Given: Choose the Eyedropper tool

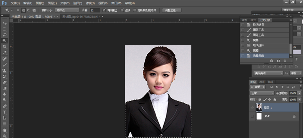Looking at the screenshot, I should point(5,53).
